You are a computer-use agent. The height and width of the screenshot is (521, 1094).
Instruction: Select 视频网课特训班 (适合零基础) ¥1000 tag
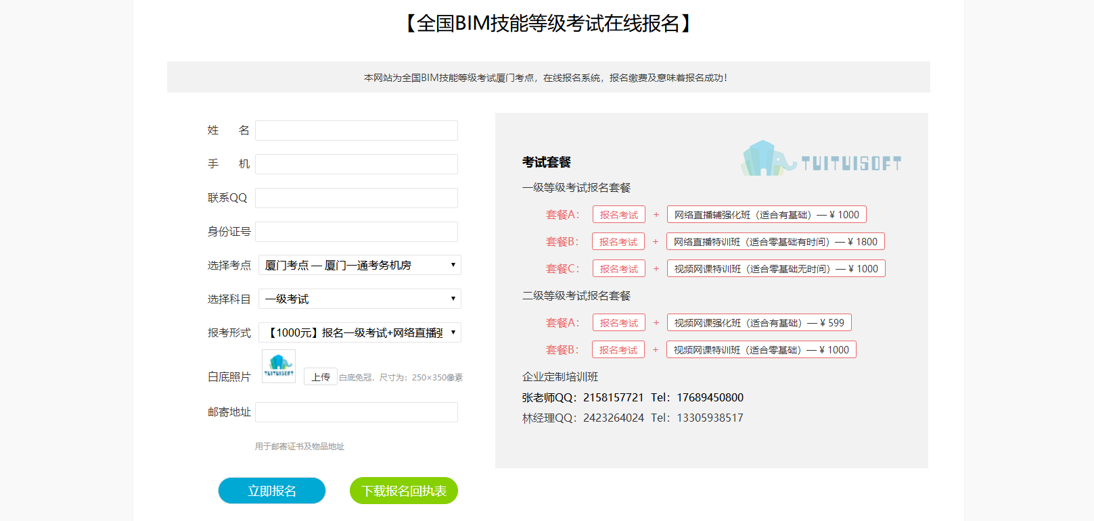[x=761, y=350]
